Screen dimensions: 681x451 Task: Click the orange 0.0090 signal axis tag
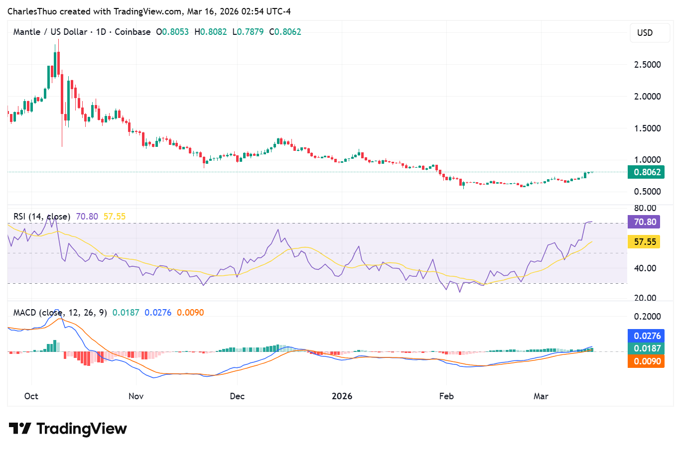coord(647,361)
